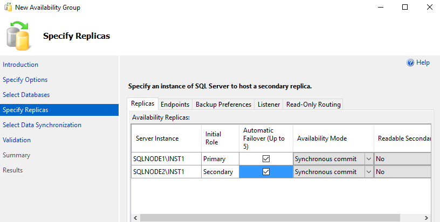Toggle Automatic Failover for SQLNODE1\INST1
The height and width of the screenshot is (222, 440).
[x=266, y=159]
